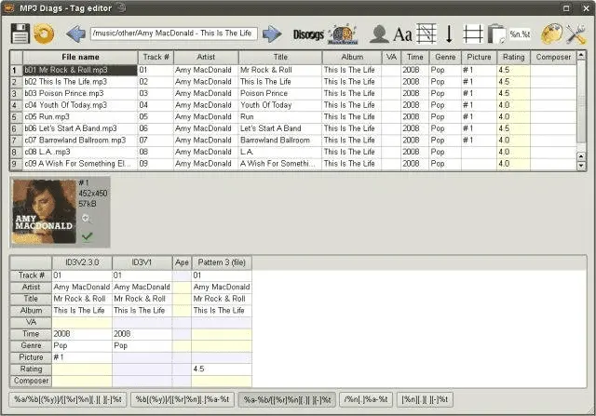The width and height of the screenshot is (596, 416).
Task: Toggle the /%n[.]%a-%t pattern button
Action: click(366, 399)
